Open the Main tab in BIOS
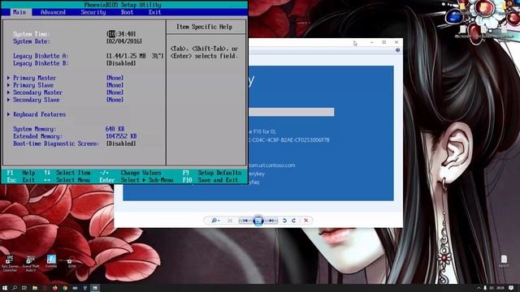Screen dimensions: 520x292 click(x=19, y=12)
